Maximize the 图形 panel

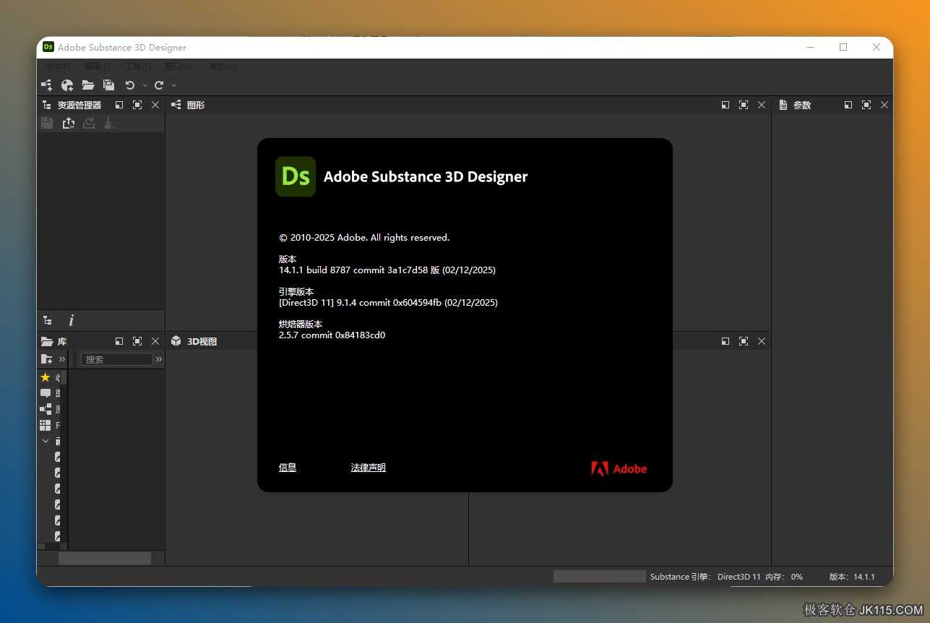click(x=744, y=105)
